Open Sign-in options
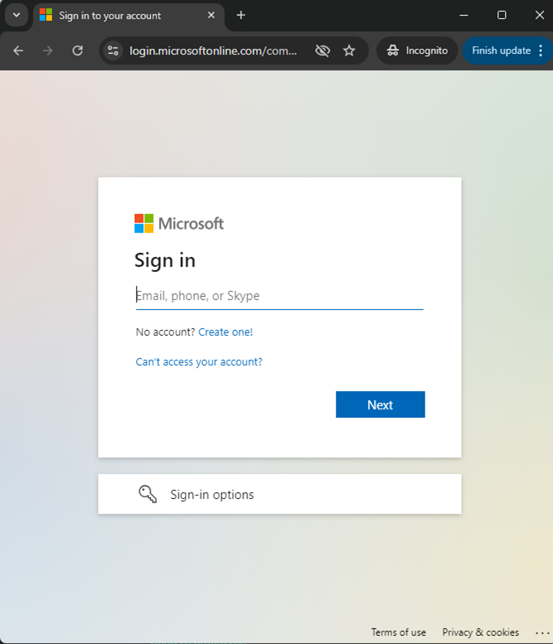 click(x=279, y=494)
